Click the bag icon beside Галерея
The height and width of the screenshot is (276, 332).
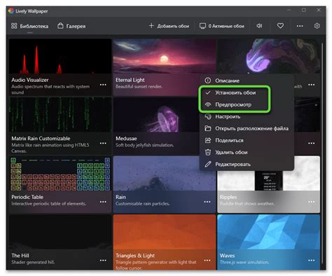coord(60,25)
